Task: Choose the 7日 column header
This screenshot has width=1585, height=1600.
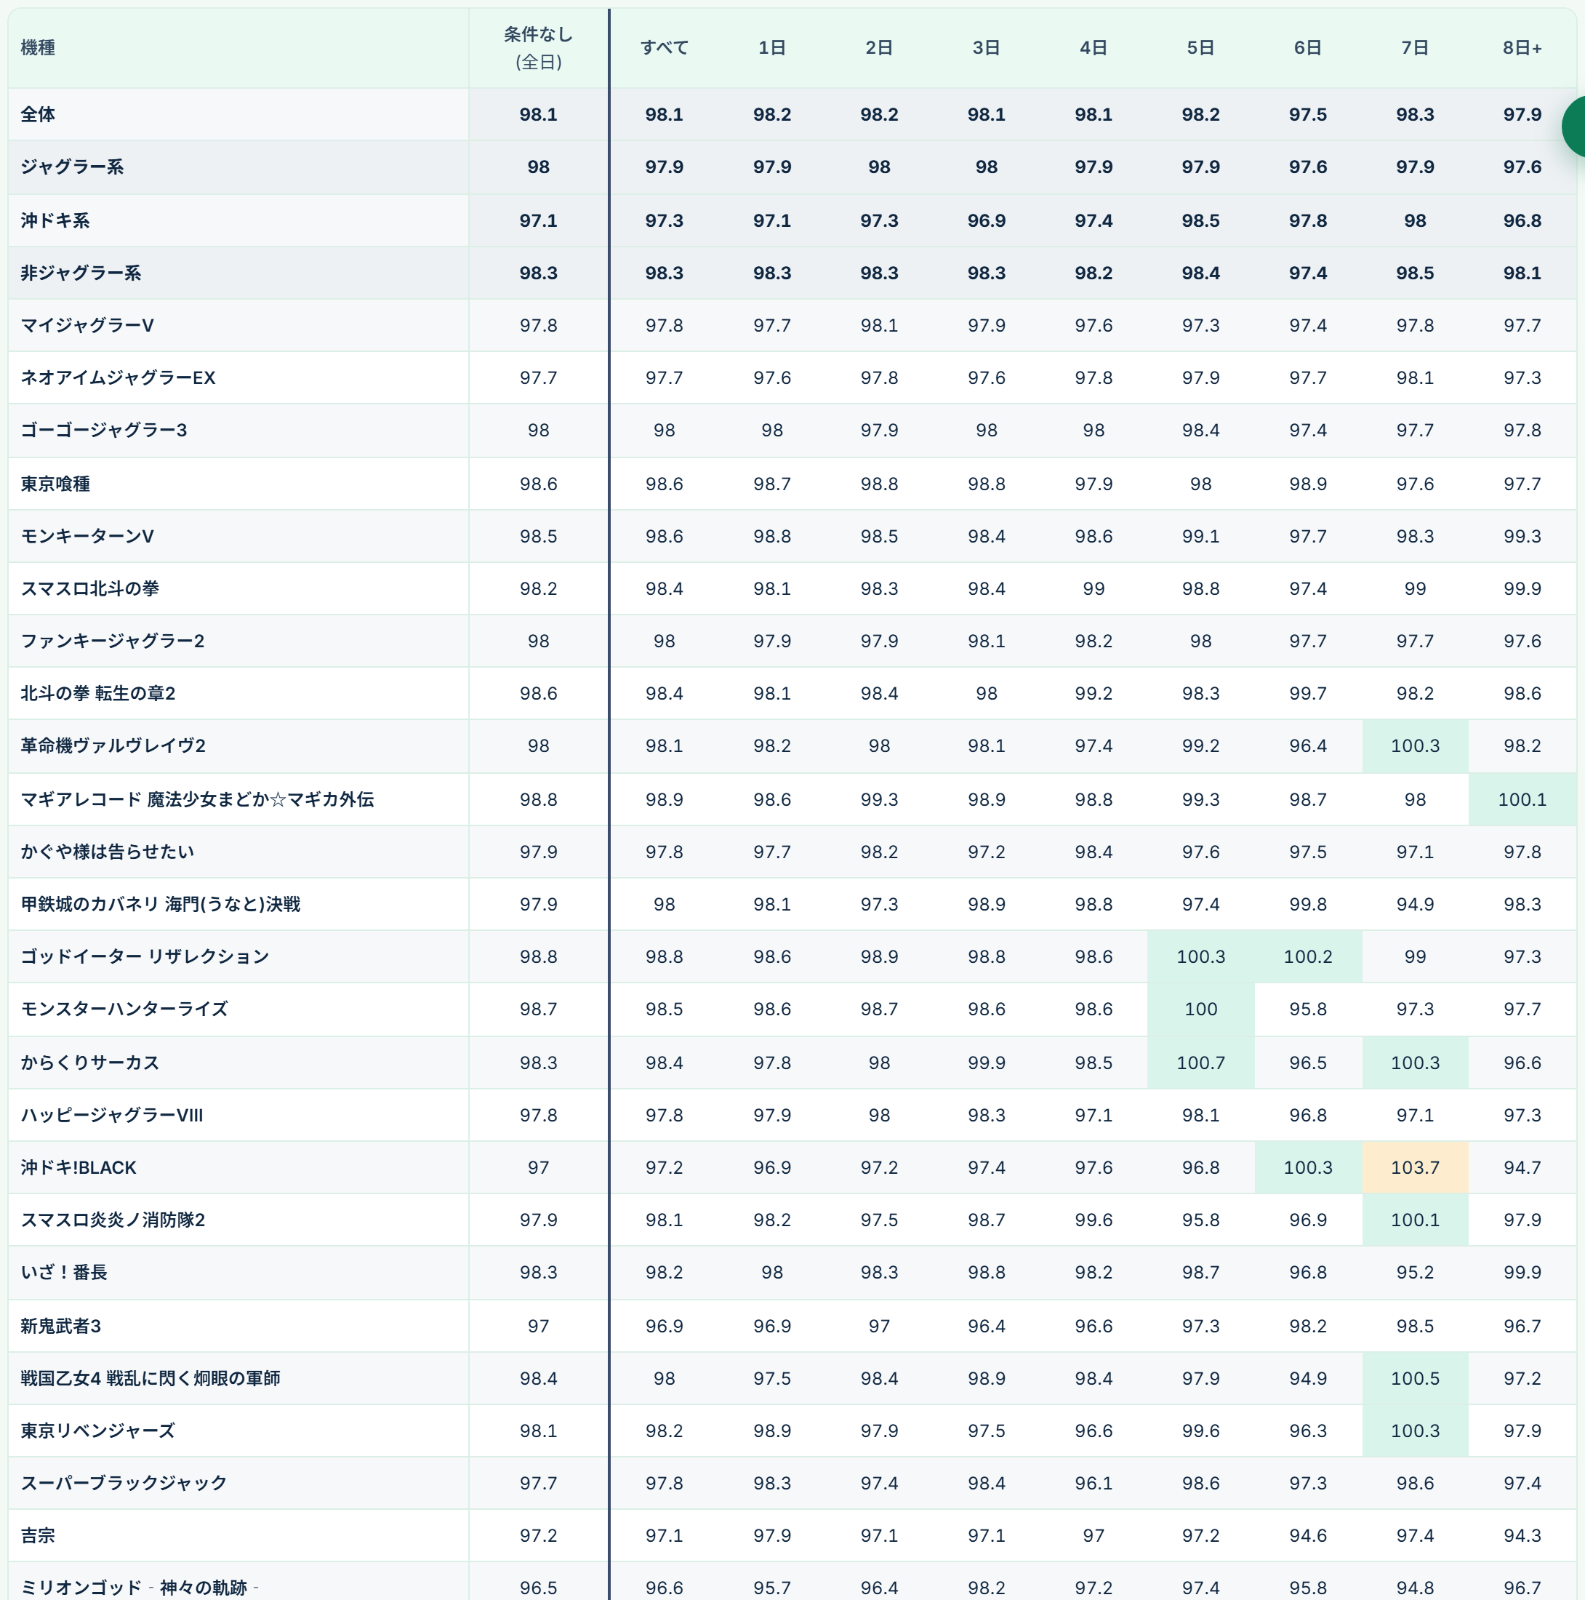Action: [x=1416, y=48]
